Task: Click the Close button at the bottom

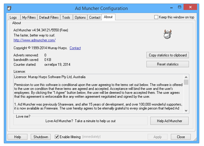Action: click(181, 137)
